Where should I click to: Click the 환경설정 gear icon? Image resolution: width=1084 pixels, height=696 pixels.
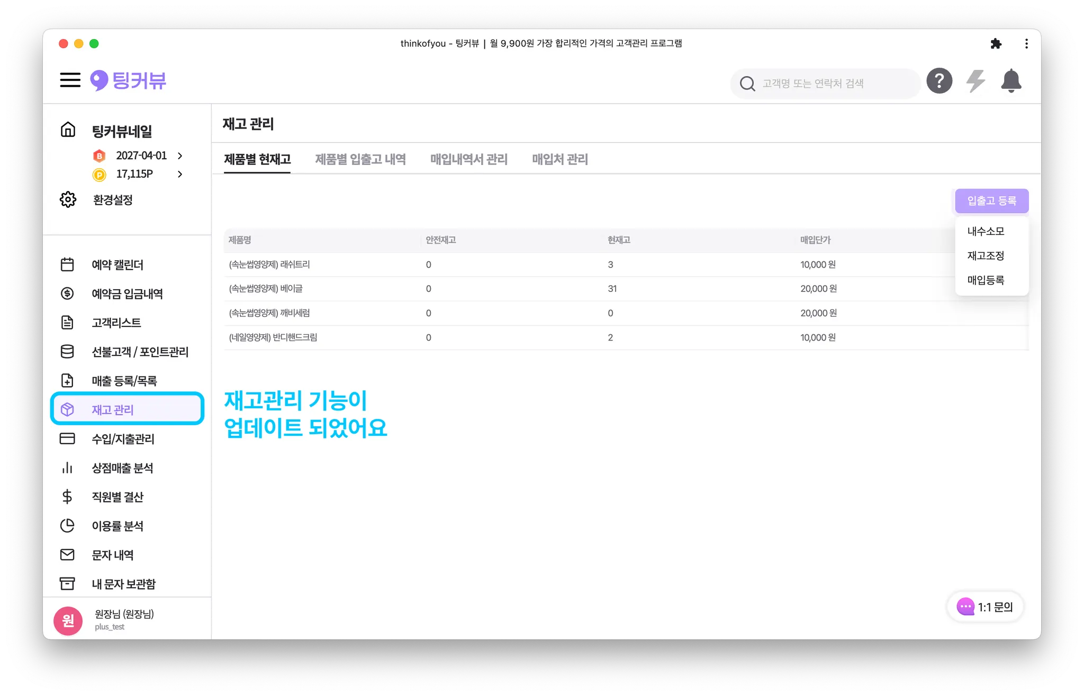[x=68, y=200]
